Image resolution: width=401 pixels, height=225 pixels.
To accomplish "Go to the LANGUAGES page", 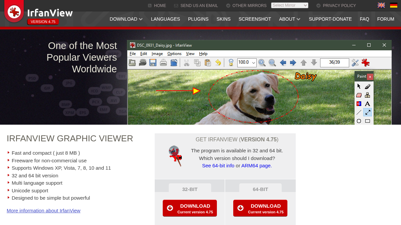I will click(x=165, y=19).
